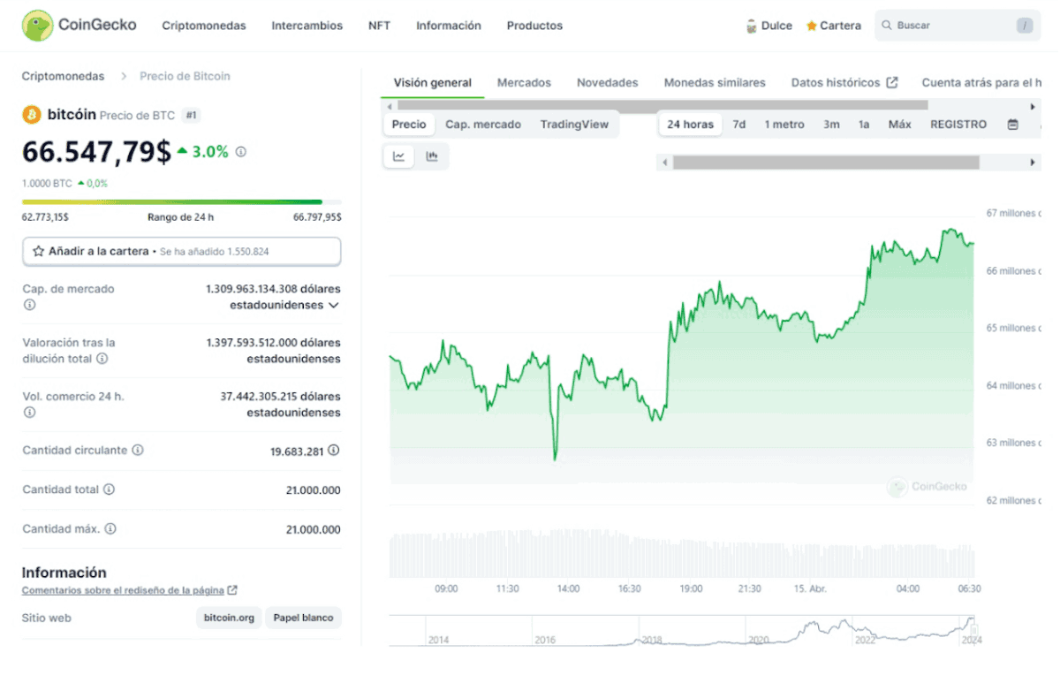The image size is (1060, 675).
Task: Select the 24 horas time range
Action: point(690,125)
